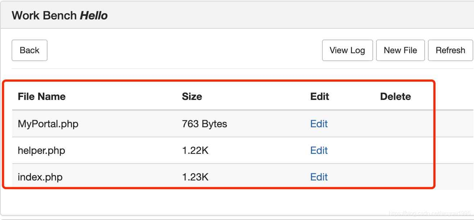Click the Delete column header
Image resolution: width=474 pixels, height=220 pixels.
[395, 96]
